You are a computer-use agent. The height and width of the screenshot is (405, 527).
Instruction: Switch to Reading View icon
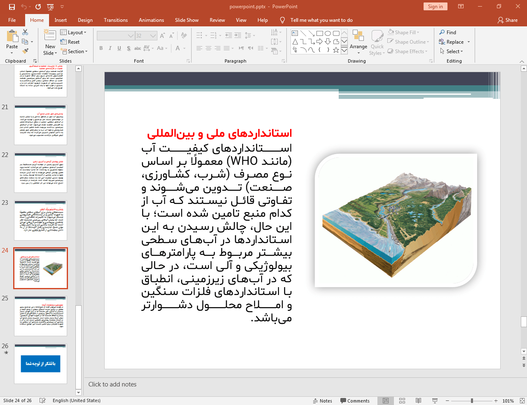pyautogui.click(x=418, y=400)
